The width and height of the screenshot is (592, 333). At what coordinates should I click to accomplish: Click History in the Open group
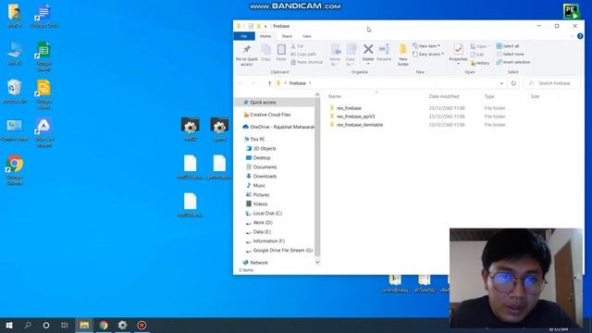click(x=480, y=63)
